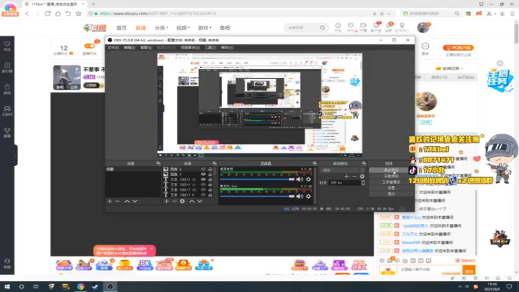Image resolution: width=519 pixels, height=292 pixels.
Task: Click the Douyu search magnifier icon
Action: point(322,28)
